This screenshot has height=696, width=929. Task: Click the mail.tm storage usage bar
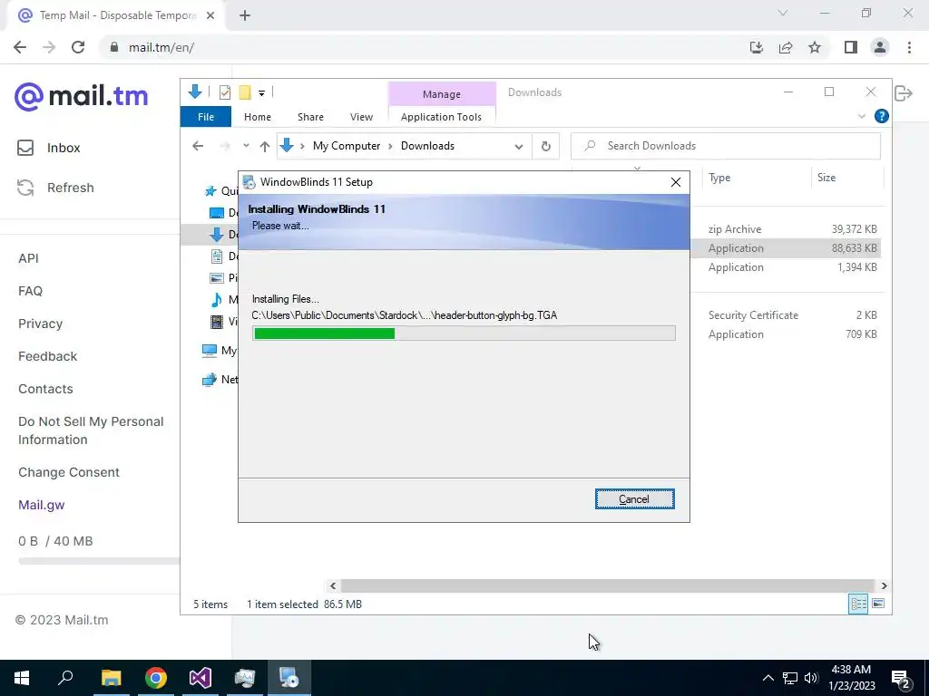99,561
